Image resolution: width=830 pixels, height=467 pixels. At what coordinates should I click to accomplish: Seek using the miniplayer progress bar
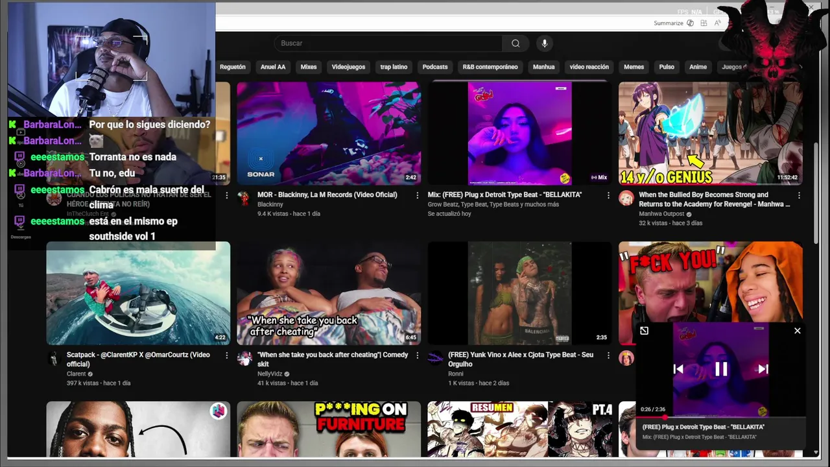[x=720, y=417]
